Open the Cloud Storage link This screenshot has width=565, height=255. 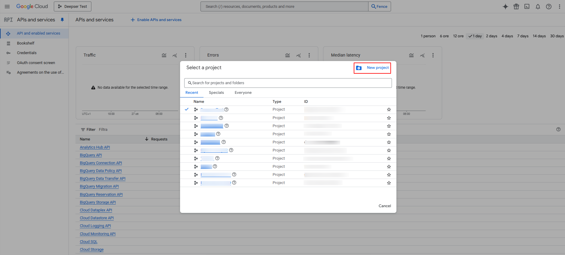pos(92,250)
